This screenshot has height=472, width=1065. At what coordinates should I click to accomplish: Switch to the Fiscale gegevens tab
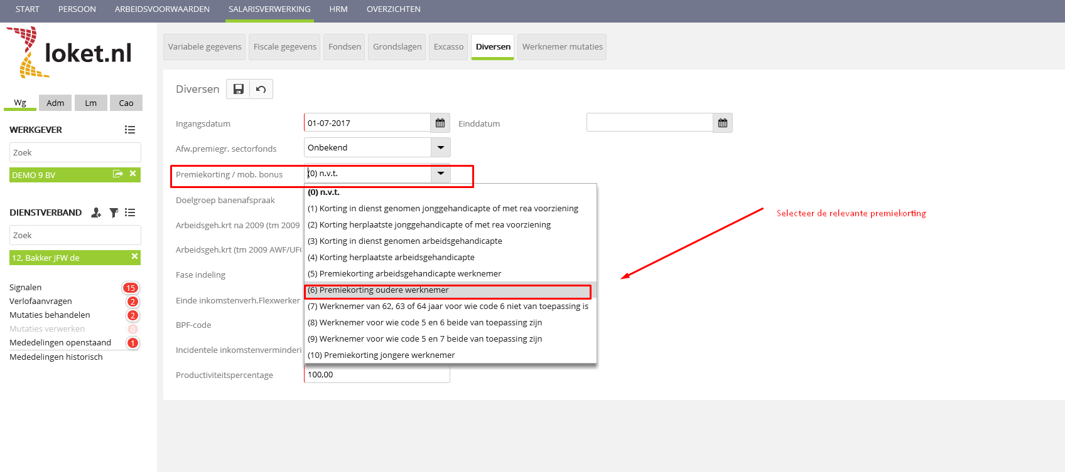(x=284, y=47)
